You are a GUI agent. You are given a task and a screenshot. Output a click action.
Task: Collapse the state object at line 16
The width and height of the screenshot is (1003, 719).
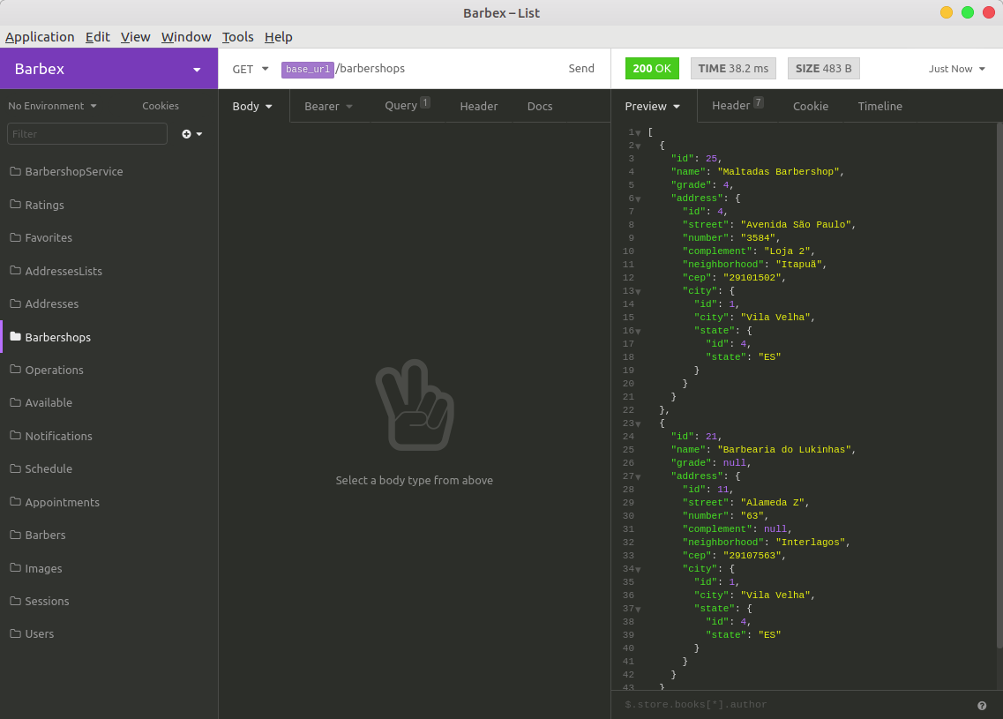(639, 332)
